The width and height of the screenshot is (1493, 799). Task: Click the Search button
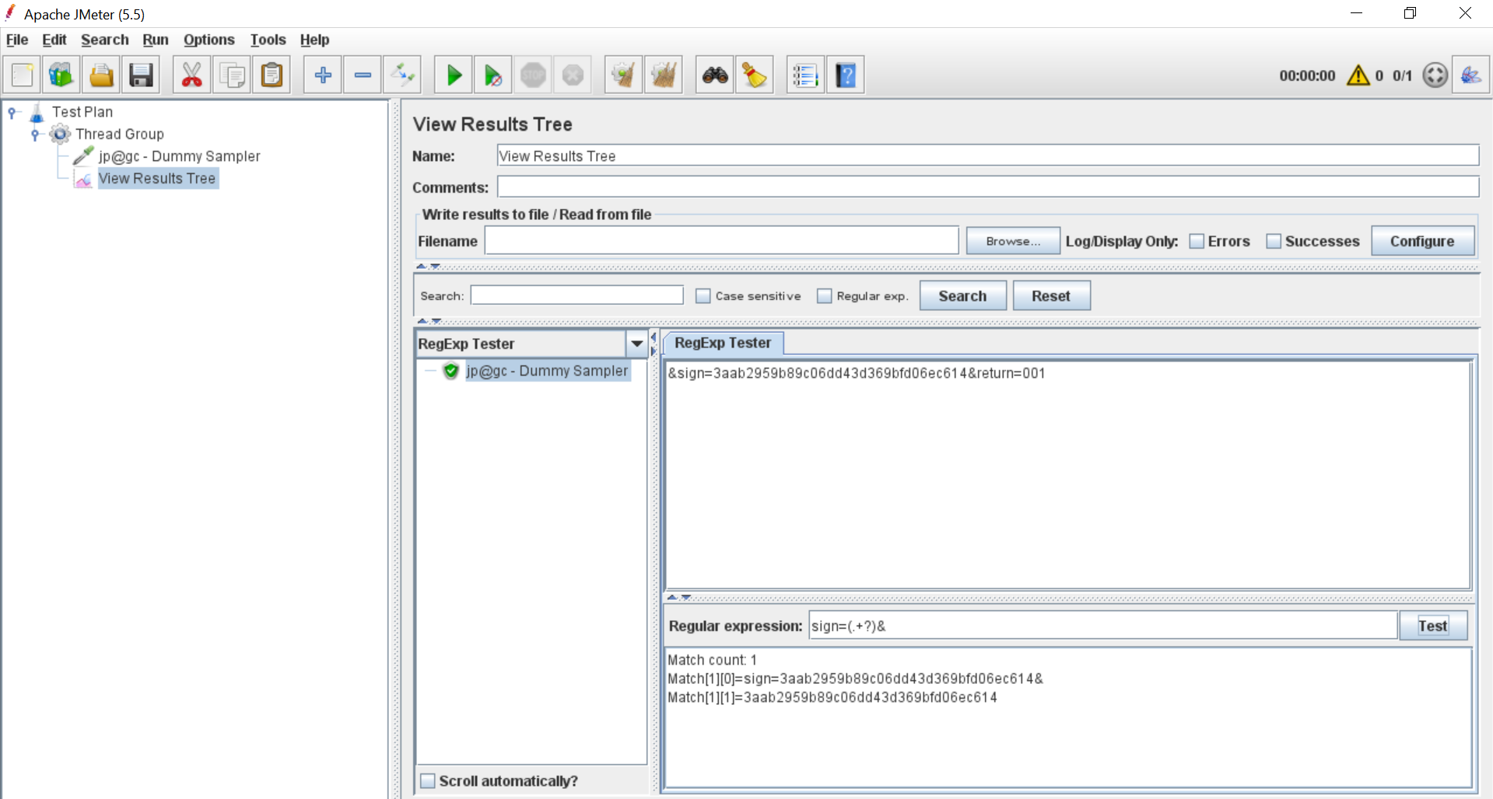tap(962, 296)
